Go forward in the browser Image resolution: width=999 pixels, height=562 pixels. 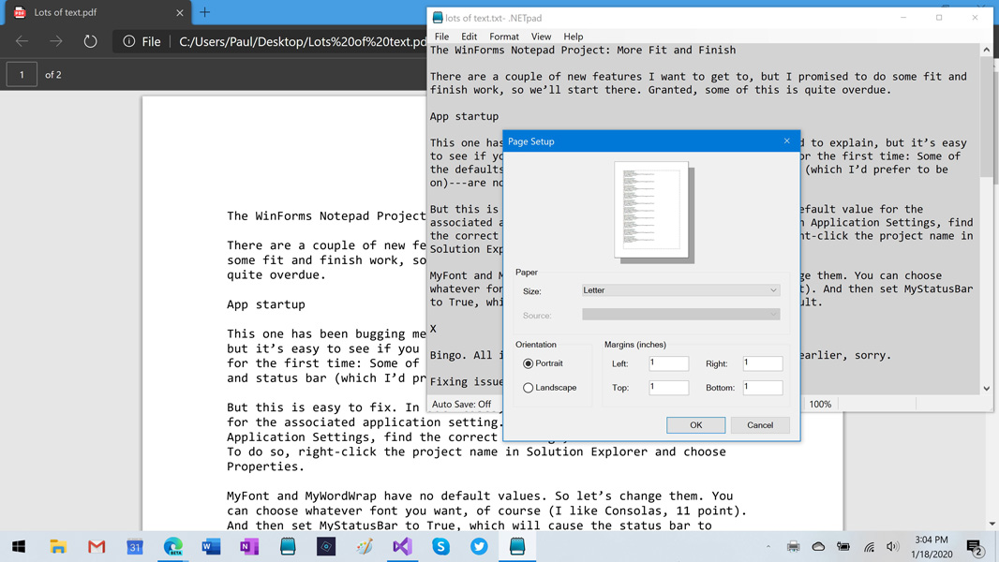coord(56,41)
